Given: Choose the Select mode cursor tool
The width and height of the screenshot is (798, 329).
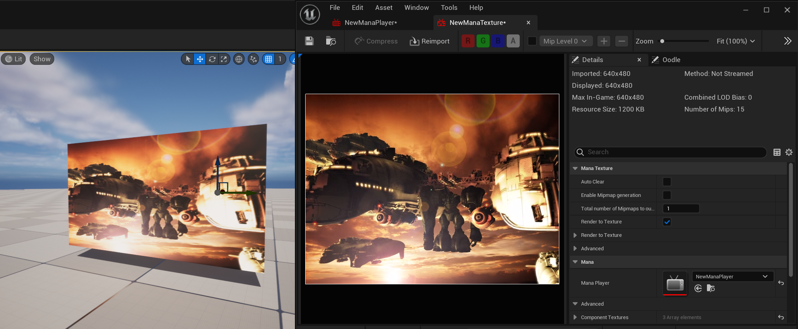Looking at the screenshot, I should coord(188,59).
